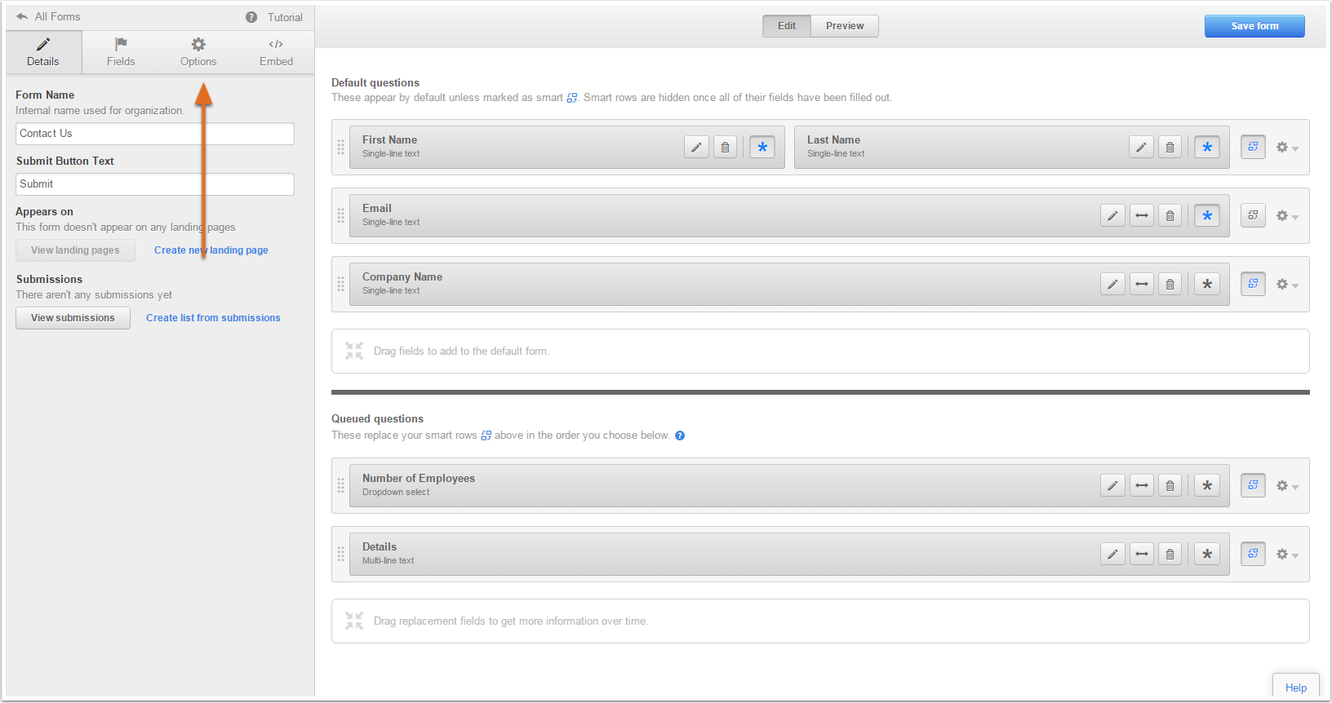Select the Edit mode tab
This screenshot has width=1332, height=703.
click(787, 26)
